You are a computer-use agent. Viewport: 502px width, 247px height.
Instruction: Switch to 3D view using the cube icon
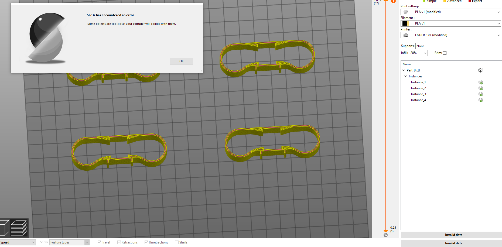click(4, 228)
